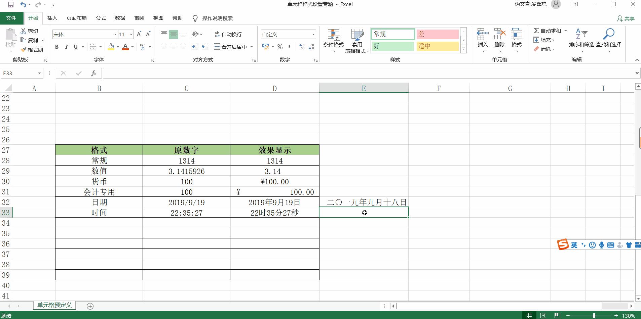Click the Delete Cells (删除) icon
641x319 pixels.
(x=499, y=37)
